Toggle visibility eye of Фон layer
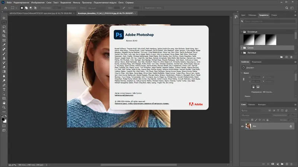Screen dimensions: 298x167 pos(242,126)
